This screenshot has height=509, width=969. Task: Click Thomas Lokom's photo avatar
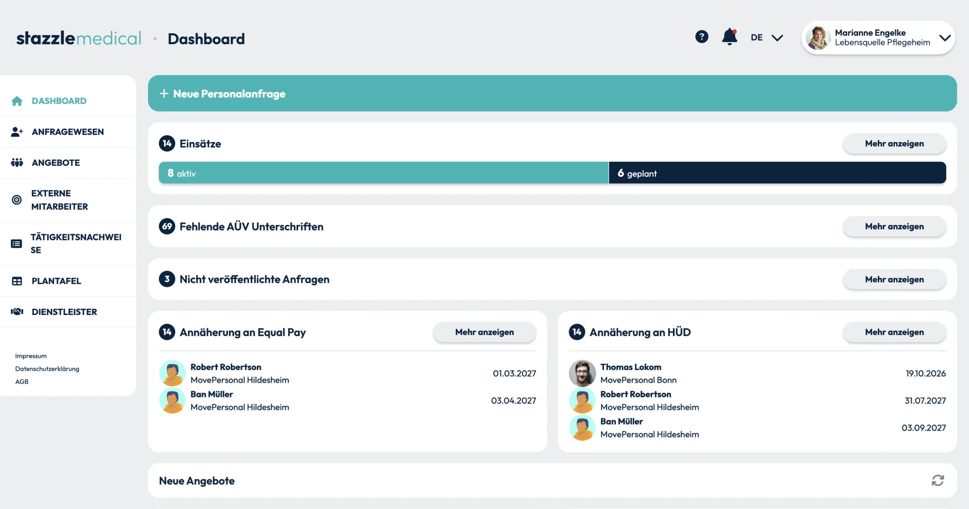pyautogui.click(x=582, y=373)
